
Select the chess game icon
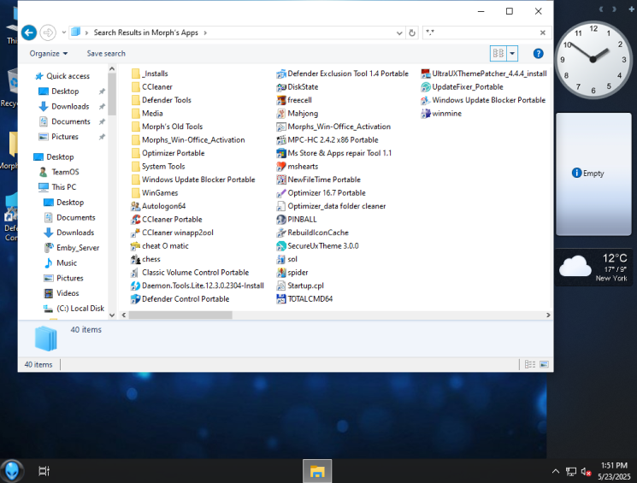135,259
